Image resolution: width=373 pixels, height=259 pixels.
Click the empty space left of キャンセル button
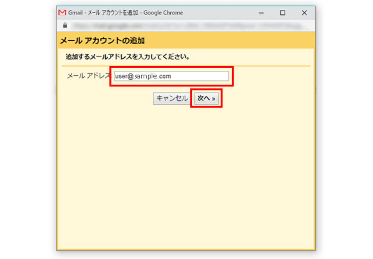pos(109,98)
